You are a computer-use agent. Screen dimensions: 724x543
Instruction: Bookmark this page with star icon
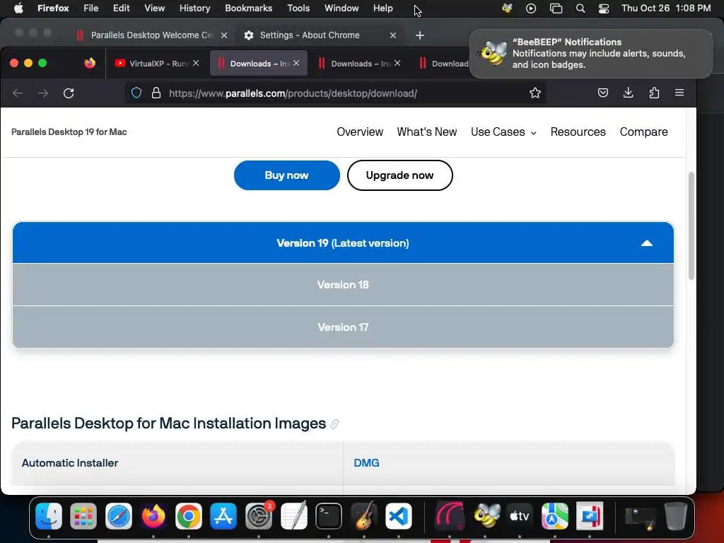[535, 93]
